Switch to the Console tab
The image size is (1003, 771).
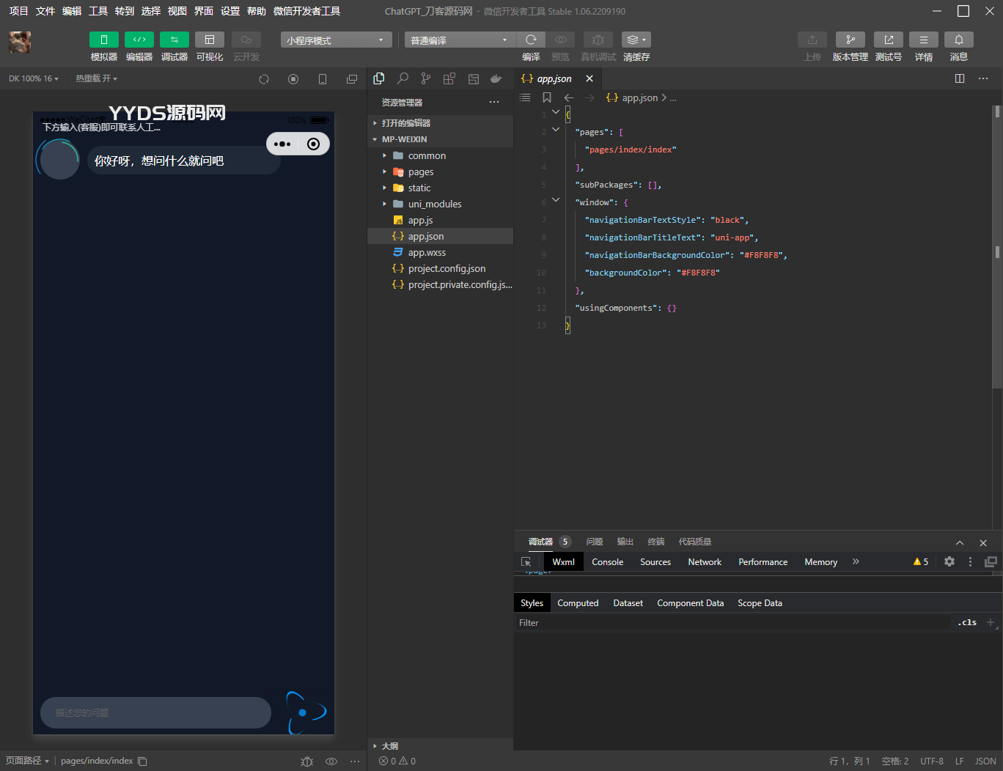click(x=607, y=562)
